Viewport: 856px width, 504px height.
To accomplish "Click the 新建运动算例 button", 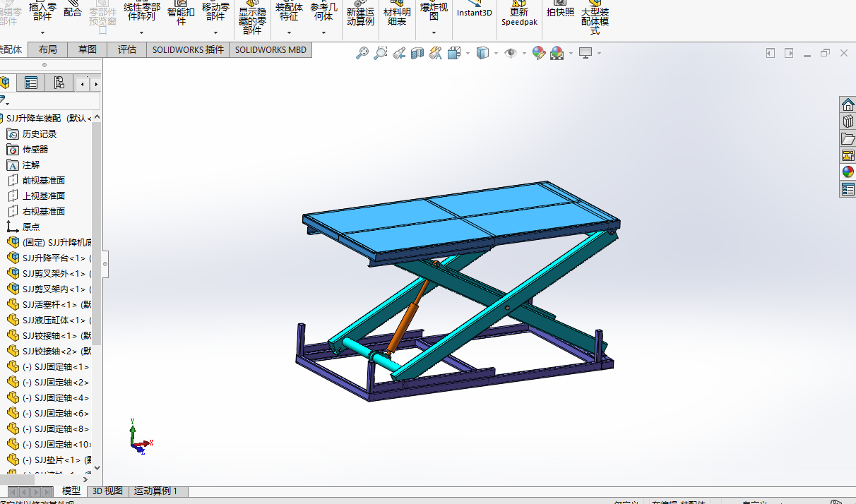I will pos(360,13).
